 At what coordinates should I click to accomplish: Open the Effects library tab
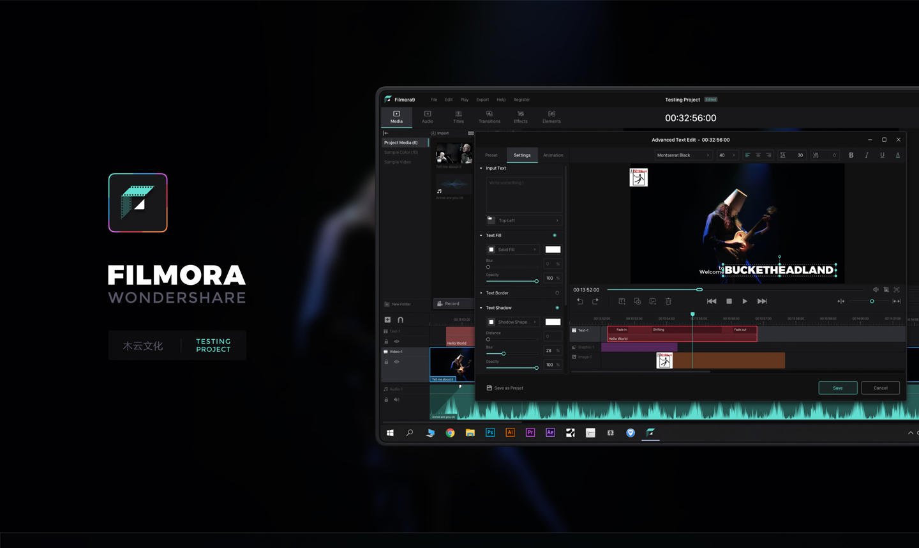[x=521, y=117]
